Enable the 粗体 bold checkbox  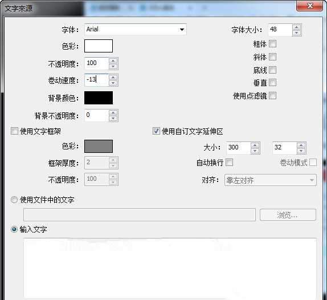coord(272,44)
